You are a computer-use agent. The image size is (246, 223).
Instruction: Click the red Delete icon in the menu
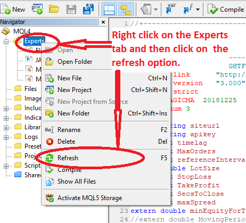click(x=50, y=142)
